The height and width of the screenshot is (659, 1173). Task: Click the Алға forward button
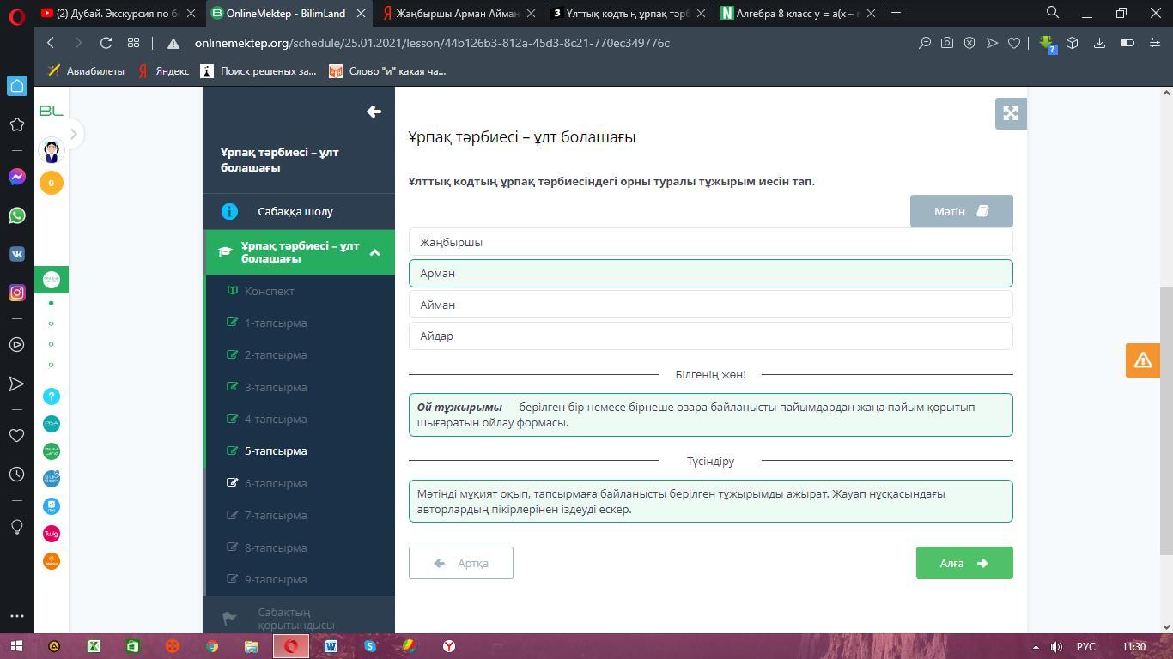tap(964, 563)
